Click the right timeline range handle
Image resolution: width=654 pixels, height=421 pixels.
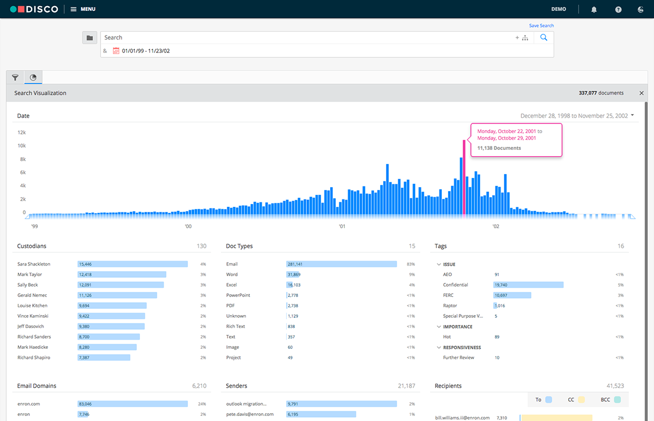(x=633, y=216)
